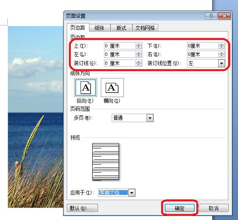Screen dimensions: 238x220
Task: Click the seaside photo in the document
Action: [36, 117]
